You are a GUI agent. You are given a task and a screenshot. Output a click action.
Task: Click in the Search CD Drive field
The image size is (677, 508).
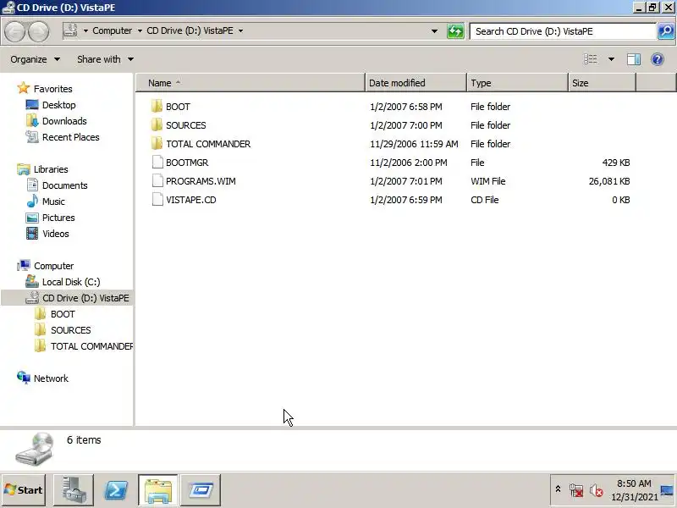tap(563, 31)
